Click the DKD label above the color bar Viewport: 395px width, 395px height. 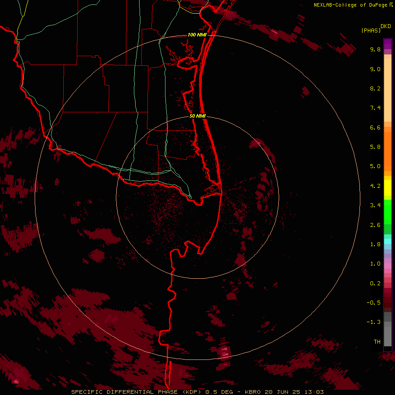click(x=386, y=26)
